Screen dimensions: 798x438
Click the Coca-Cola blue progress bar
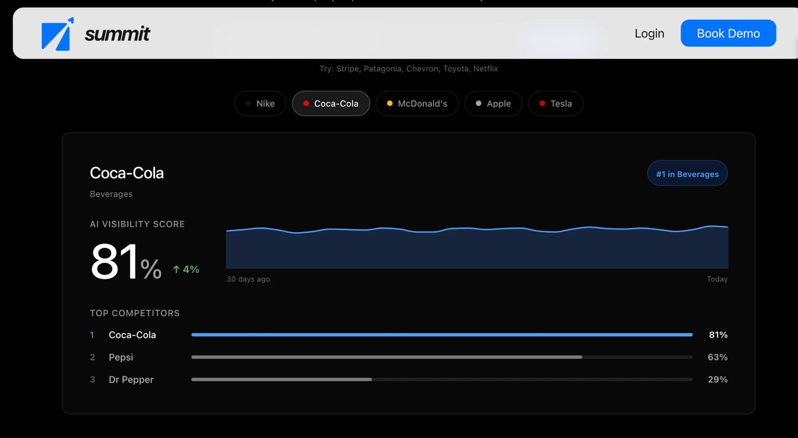tap(442, 335)
